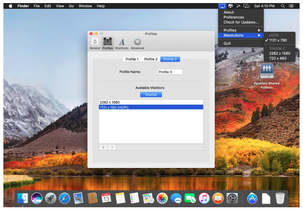Open the Help menu
Image resolution: width=303 pixels, height=211 pixels.
coord(101,6)
